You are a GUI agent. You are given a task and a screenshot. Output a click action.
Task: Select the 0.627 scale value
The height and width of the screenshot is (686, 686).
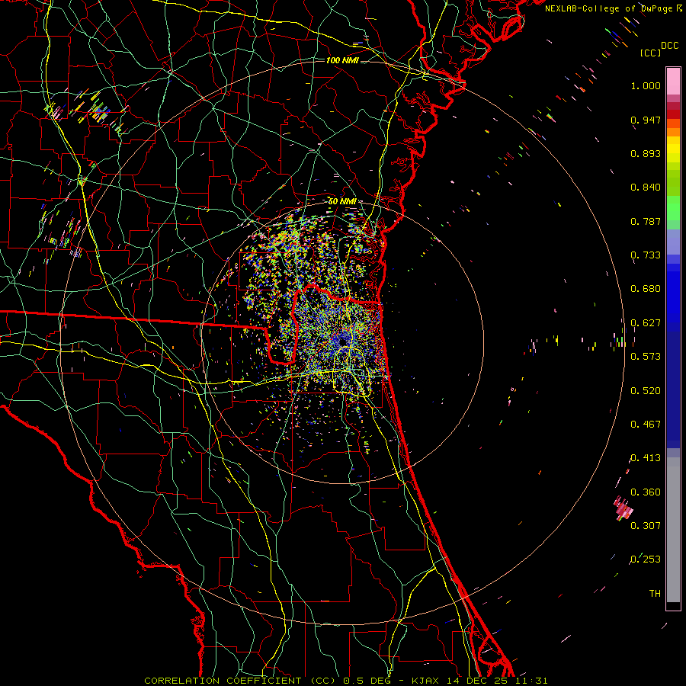tap(646, 323)
